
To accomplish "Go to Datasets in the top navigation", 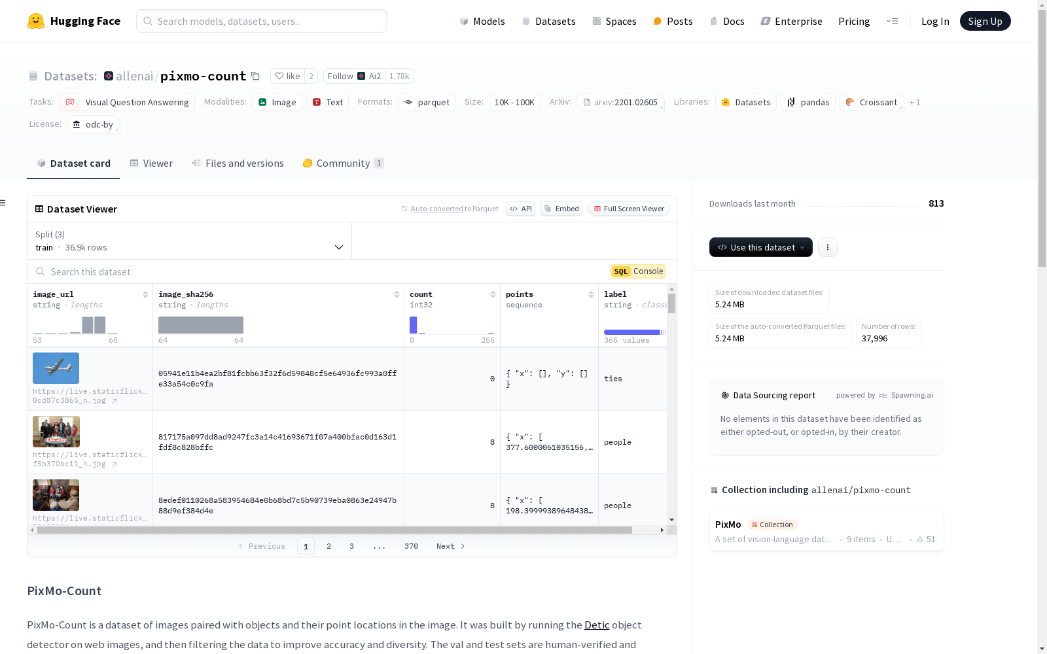I will 548,22.
